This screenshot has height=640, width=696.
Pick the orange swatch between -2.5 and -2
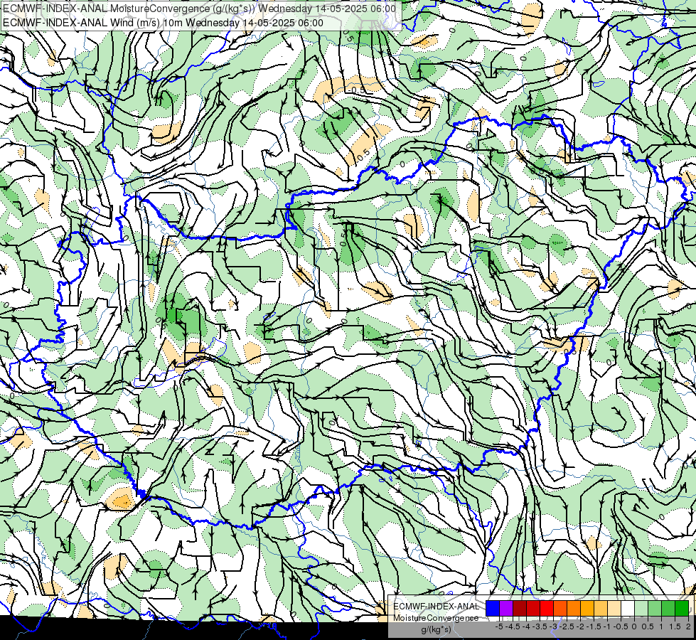click(574, 609)
